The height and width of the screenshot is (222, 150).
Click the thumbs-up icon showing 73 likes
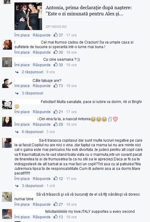click(56, 86)
